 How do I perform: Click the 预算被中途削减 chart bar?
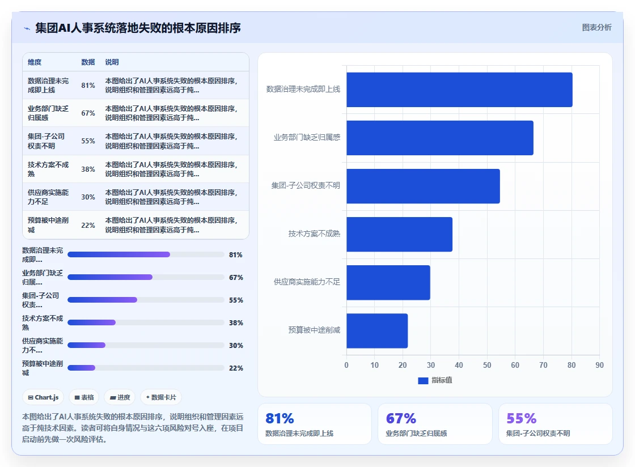coord(377,330)
